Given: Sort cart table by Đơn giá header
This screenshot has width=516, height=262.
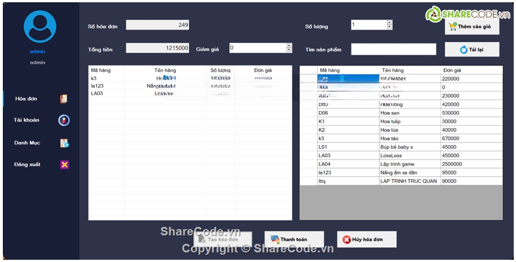Looking at the screenshot, I should pos(263,70).
